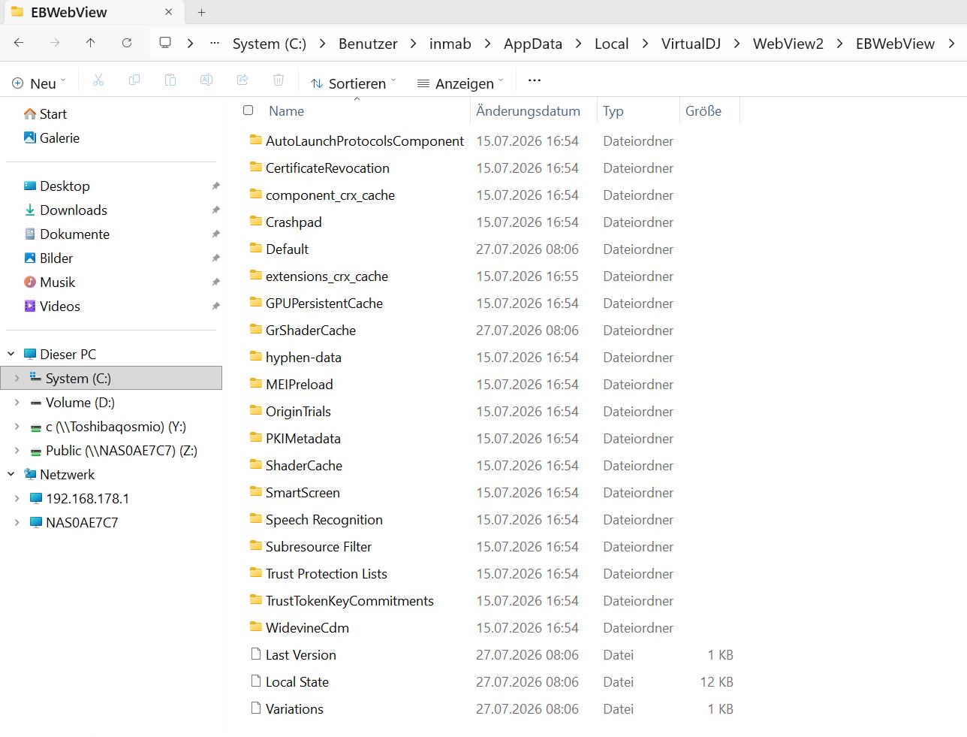Click the Rename icon in toolbar
The image size is (967, 737).
click(x=206, y=80)
